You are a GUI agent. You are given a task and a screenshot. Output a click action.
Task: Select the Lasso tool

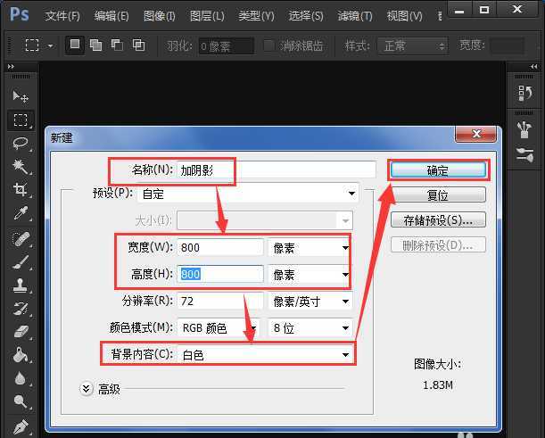[x=20, y=144]
